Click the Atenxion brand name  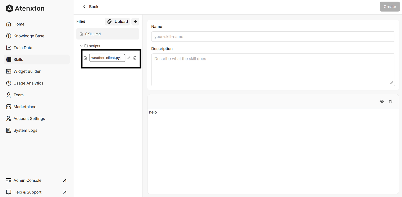(30, 9)
